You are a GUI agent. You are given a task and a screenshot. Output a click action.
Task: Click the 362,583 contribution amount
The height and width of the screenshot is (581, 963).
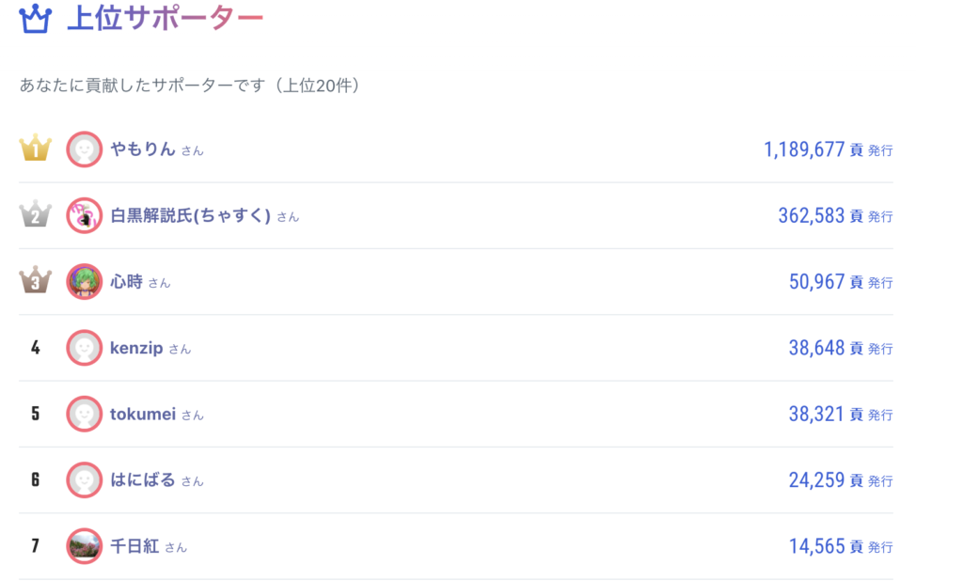click(x=812, y=215)
